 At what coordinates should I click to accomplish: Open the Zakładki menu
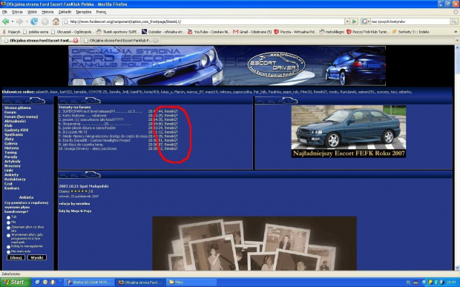(65, 12)
